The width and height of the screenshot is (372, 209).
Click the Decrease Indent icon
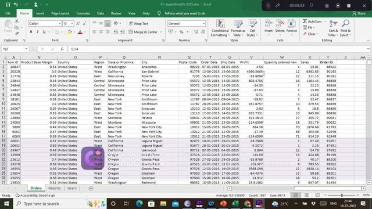pos(116,32)
